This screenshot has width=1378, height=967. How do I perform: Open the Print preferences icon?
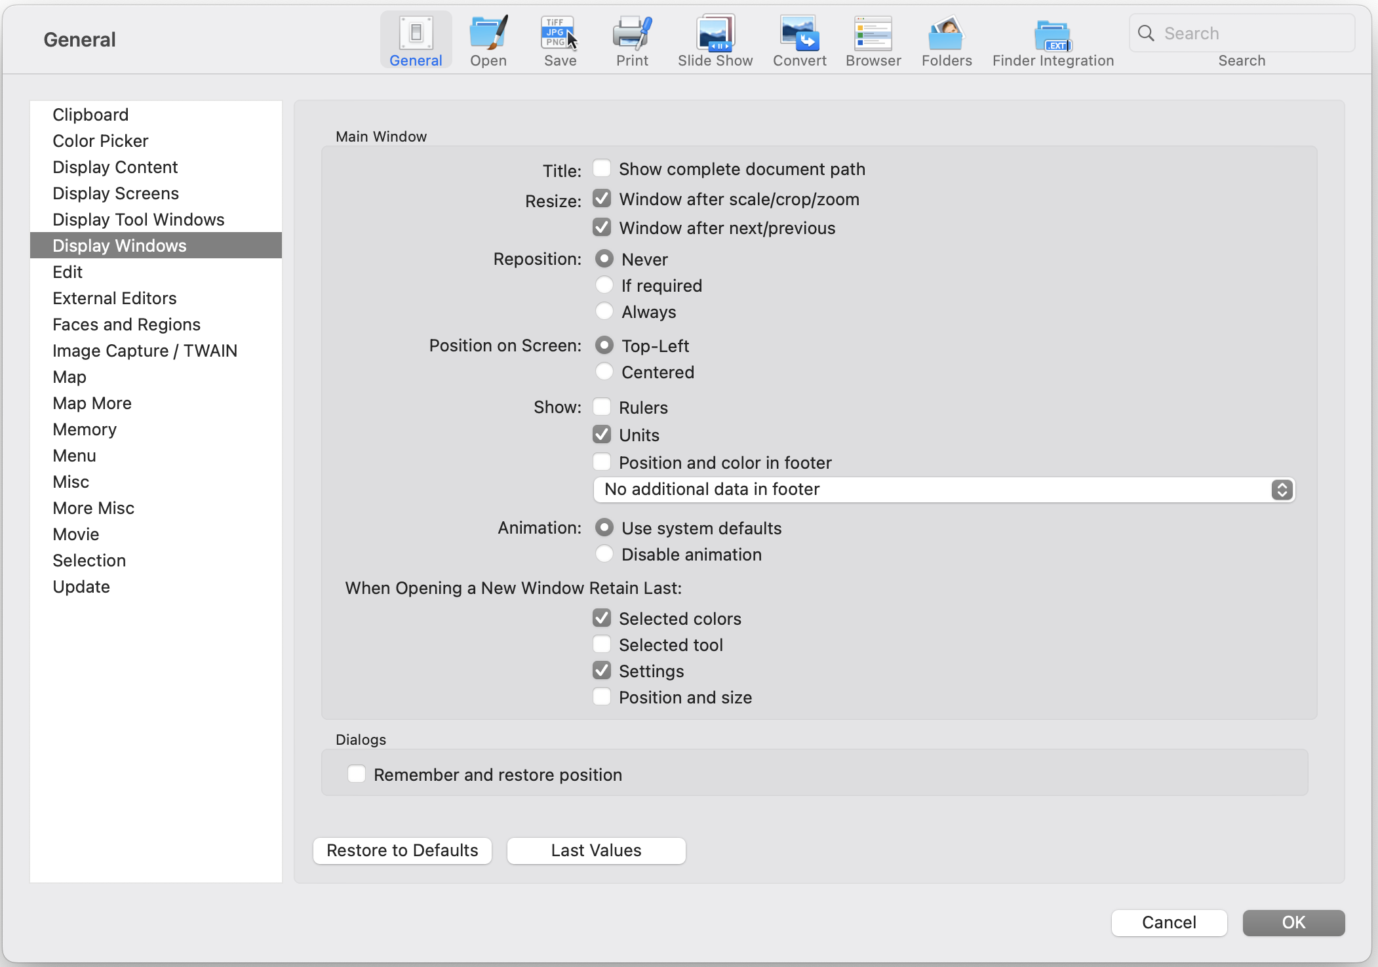[632, 40]
